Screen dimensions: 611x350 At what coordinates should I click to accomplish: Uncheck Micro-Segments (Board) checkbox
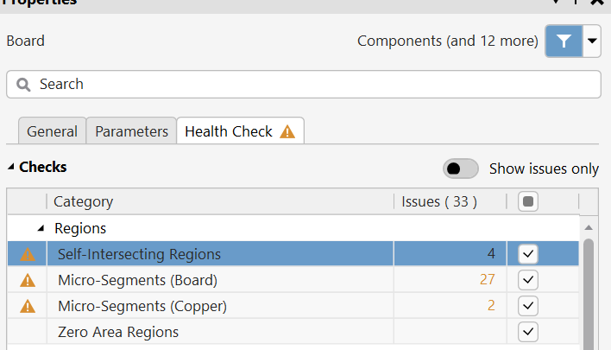529,280
